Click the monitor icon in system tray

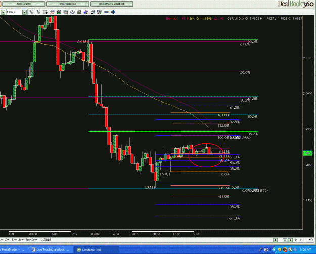[x=266, y=250]
